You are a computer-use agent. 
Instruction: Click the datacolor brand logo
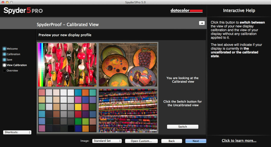tap(187, 11)
